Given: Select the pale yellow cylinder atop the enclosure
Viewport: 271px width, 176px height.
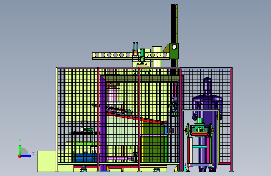Looking at the screenshot, I should [x=157, y=56].
